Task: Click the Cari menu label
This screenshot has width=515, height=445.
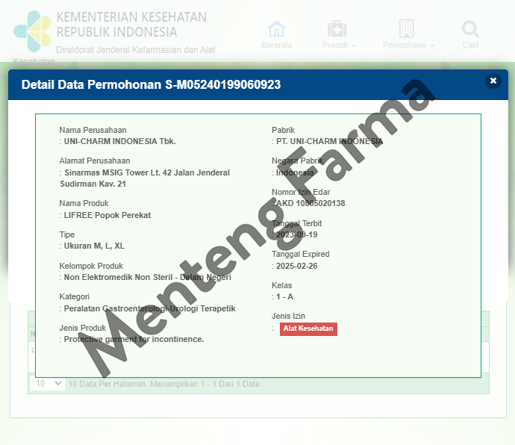Action: 470,45
